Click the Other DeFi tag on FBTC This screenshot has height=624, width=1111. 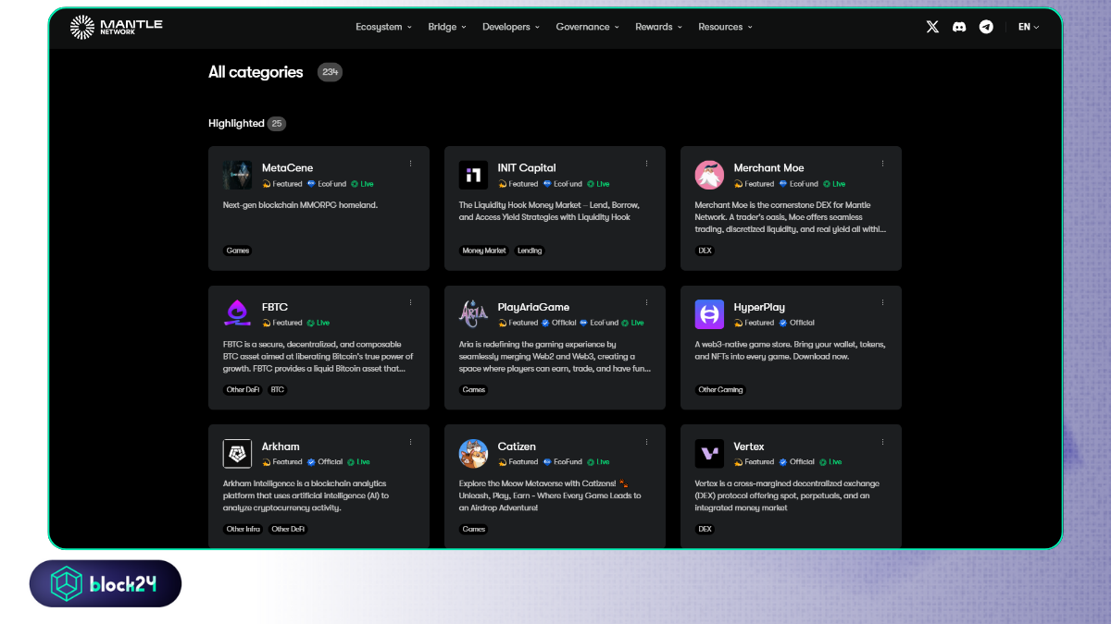coord(243,390)
